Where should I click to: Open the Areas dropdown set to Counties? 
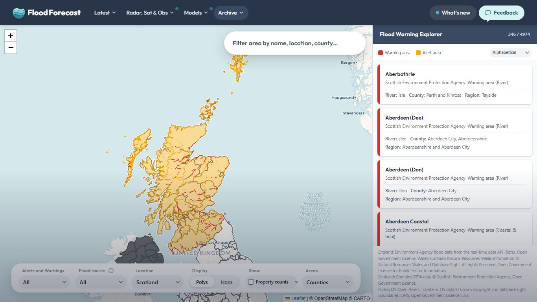pos(327,282)
